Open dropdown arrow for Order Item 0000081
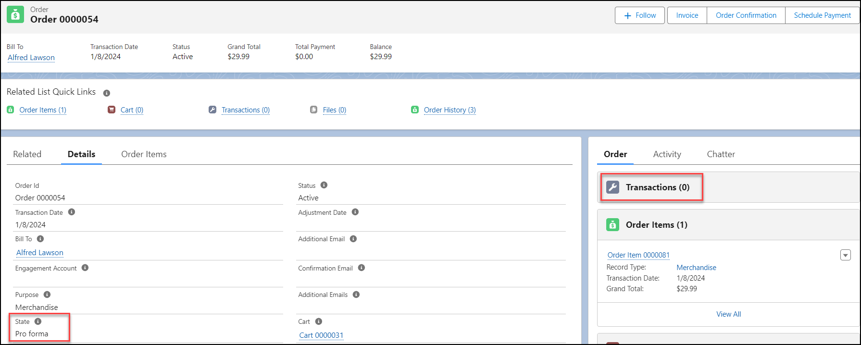This screenshot has width=861, height=345. (x=845, y=255)
